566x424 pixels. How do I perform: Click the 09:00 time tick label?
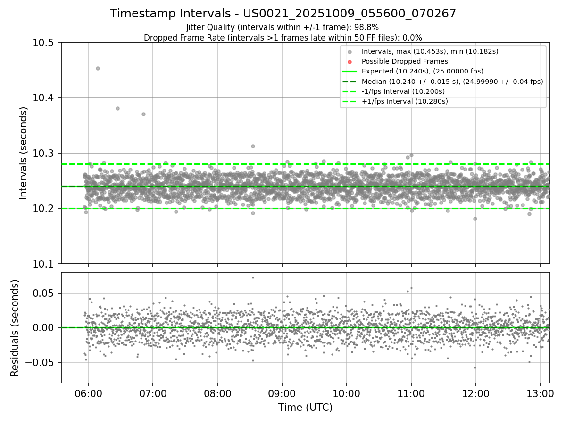282,393
